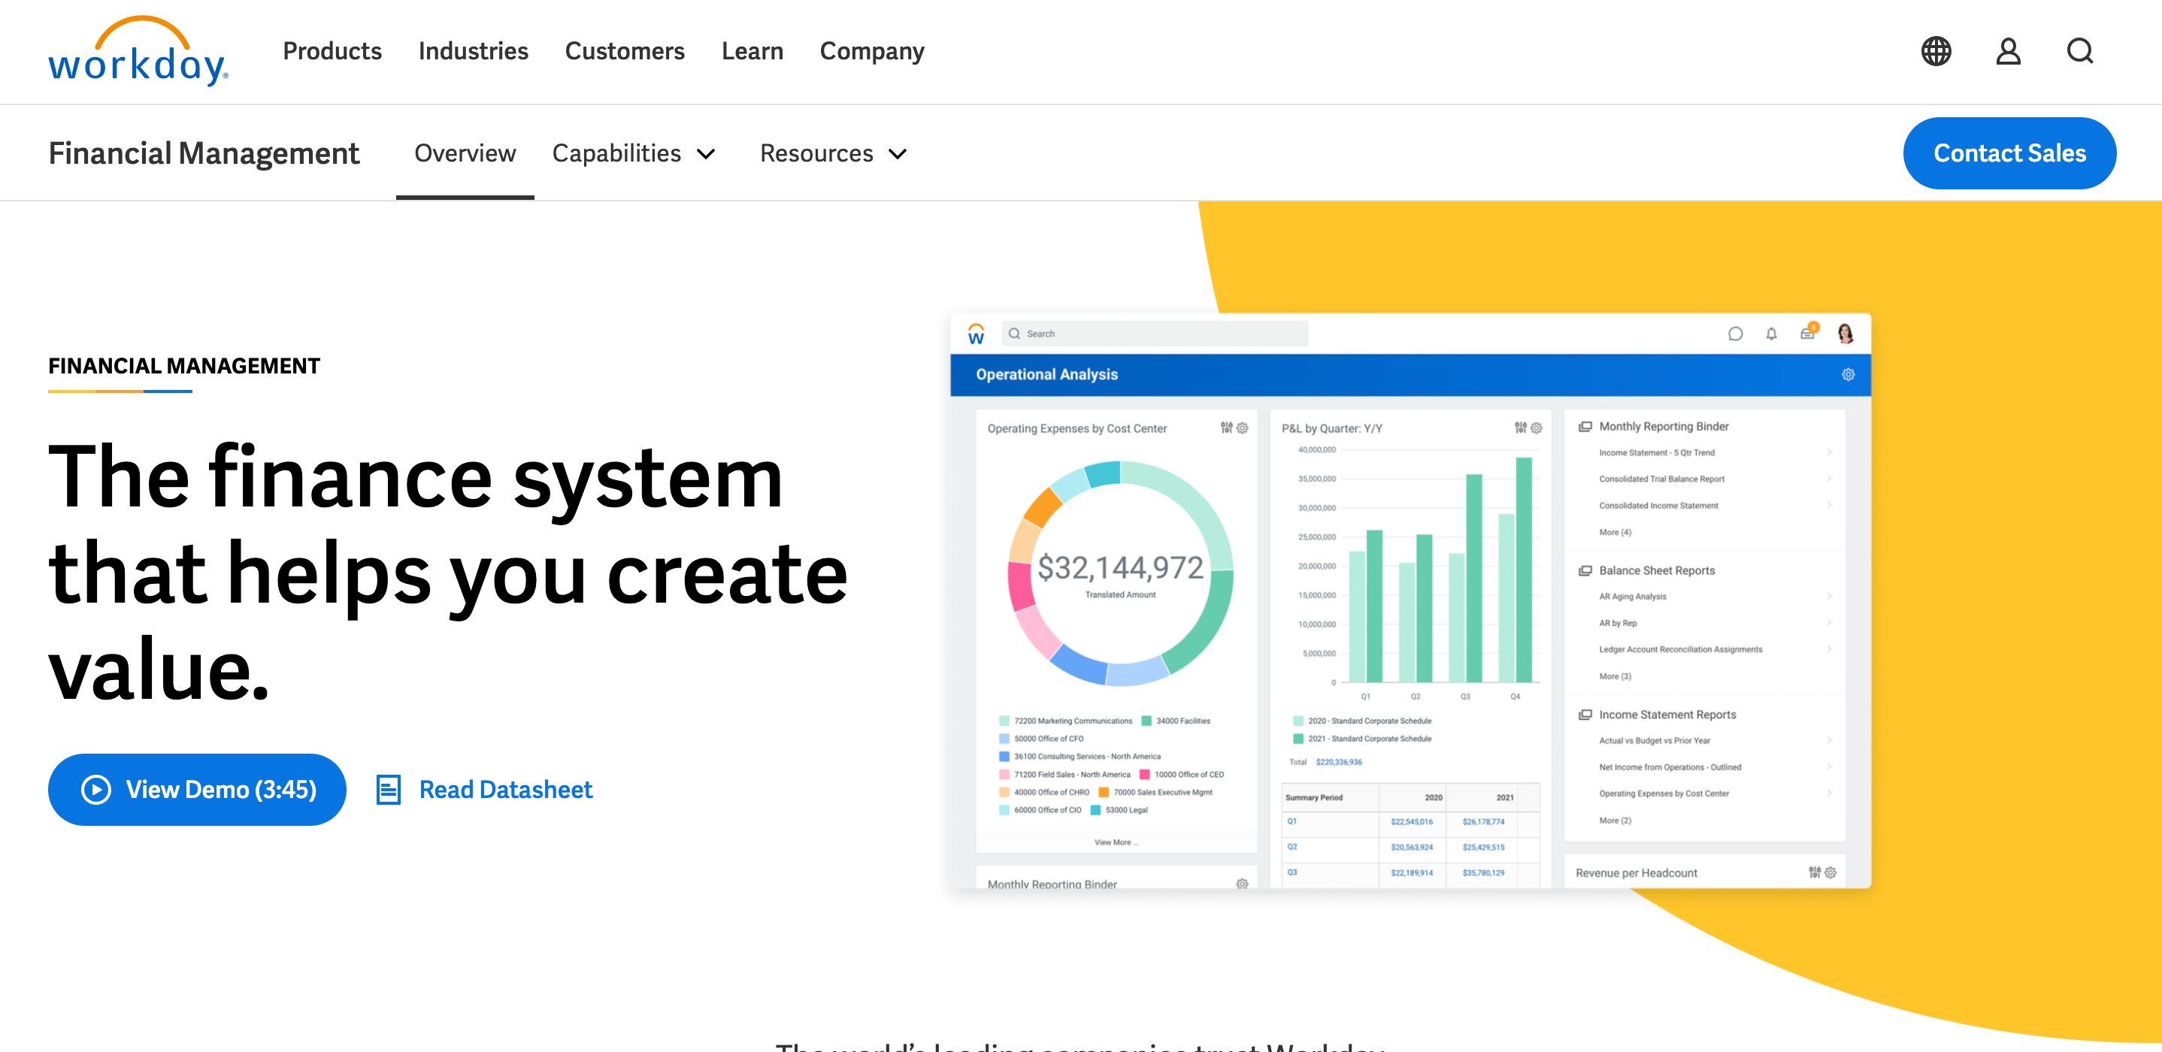This screenshot has height=1052, width=2162.
Task: Click the Monthly Reporting Binder folder icon
Action: click(x=1585, y=426)
